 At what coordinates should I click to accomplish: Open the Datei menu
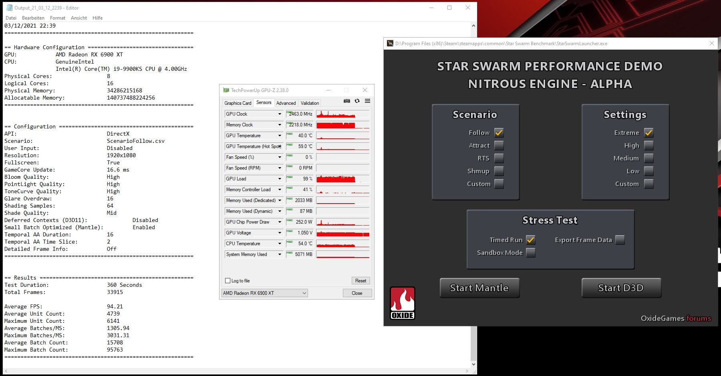(x=11, y=18)
